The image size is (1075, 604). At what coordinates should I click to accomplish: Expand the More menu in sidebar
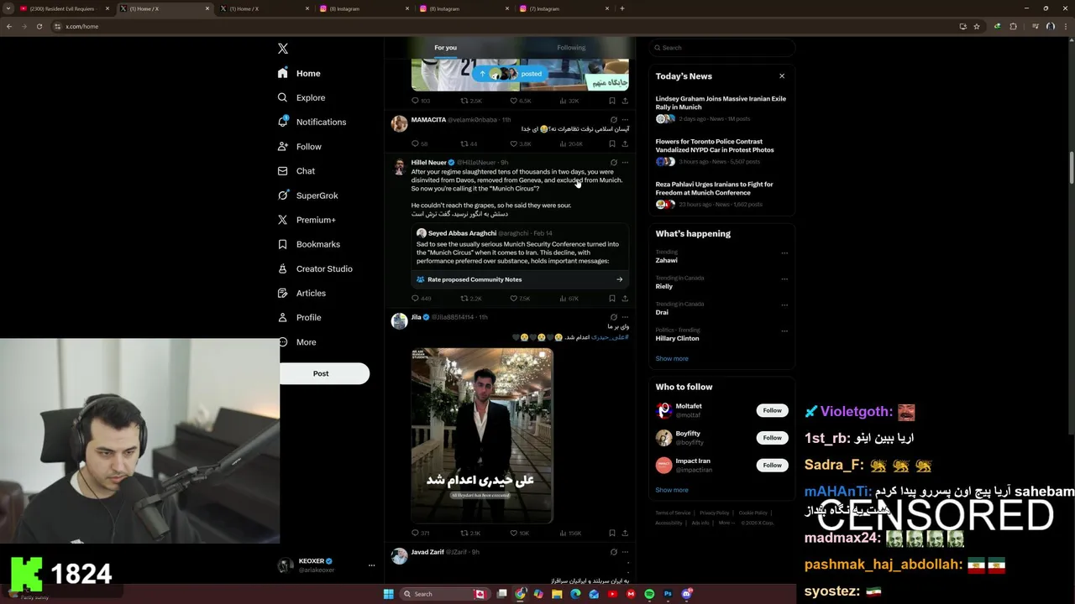[298, 342]
